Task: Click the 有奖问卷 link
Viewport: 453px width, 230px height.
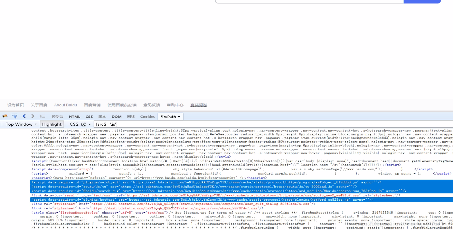Action: (x=199, y=105)
